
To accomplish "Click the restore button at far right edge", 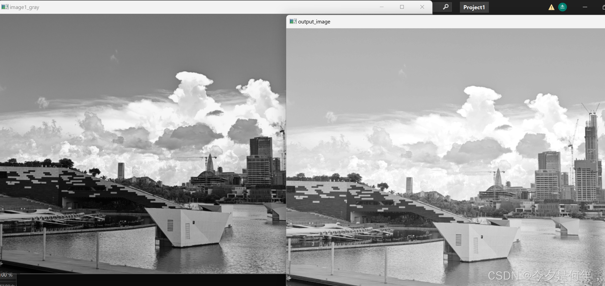I will click(603, 7).
